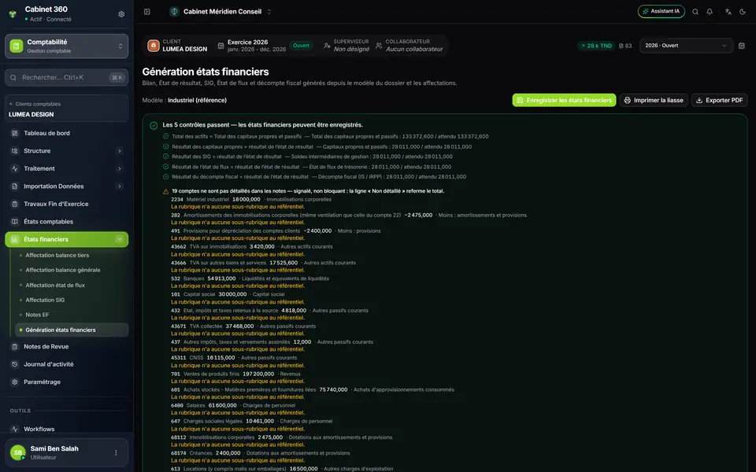This screenshot has height=472, width=756.
Task: Click the Ouvert status badge of Exercice 2026
Action: (x=302, y=46)
